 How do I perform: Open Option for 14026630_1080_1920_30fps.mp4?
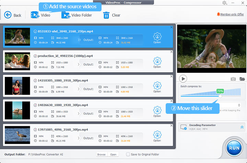click(157, 111)
